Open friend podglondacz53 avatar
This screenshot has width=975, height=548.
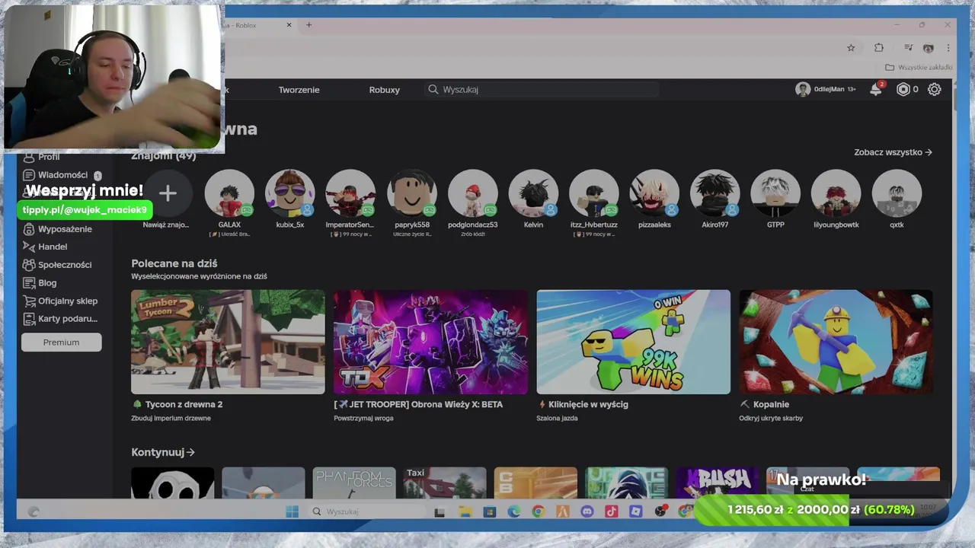click(472, 193)
